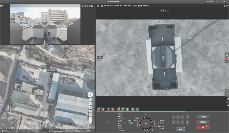The width and height of the screenshot is (229, 133).
Task: Click the Q key control button
Action: [174, 117]
